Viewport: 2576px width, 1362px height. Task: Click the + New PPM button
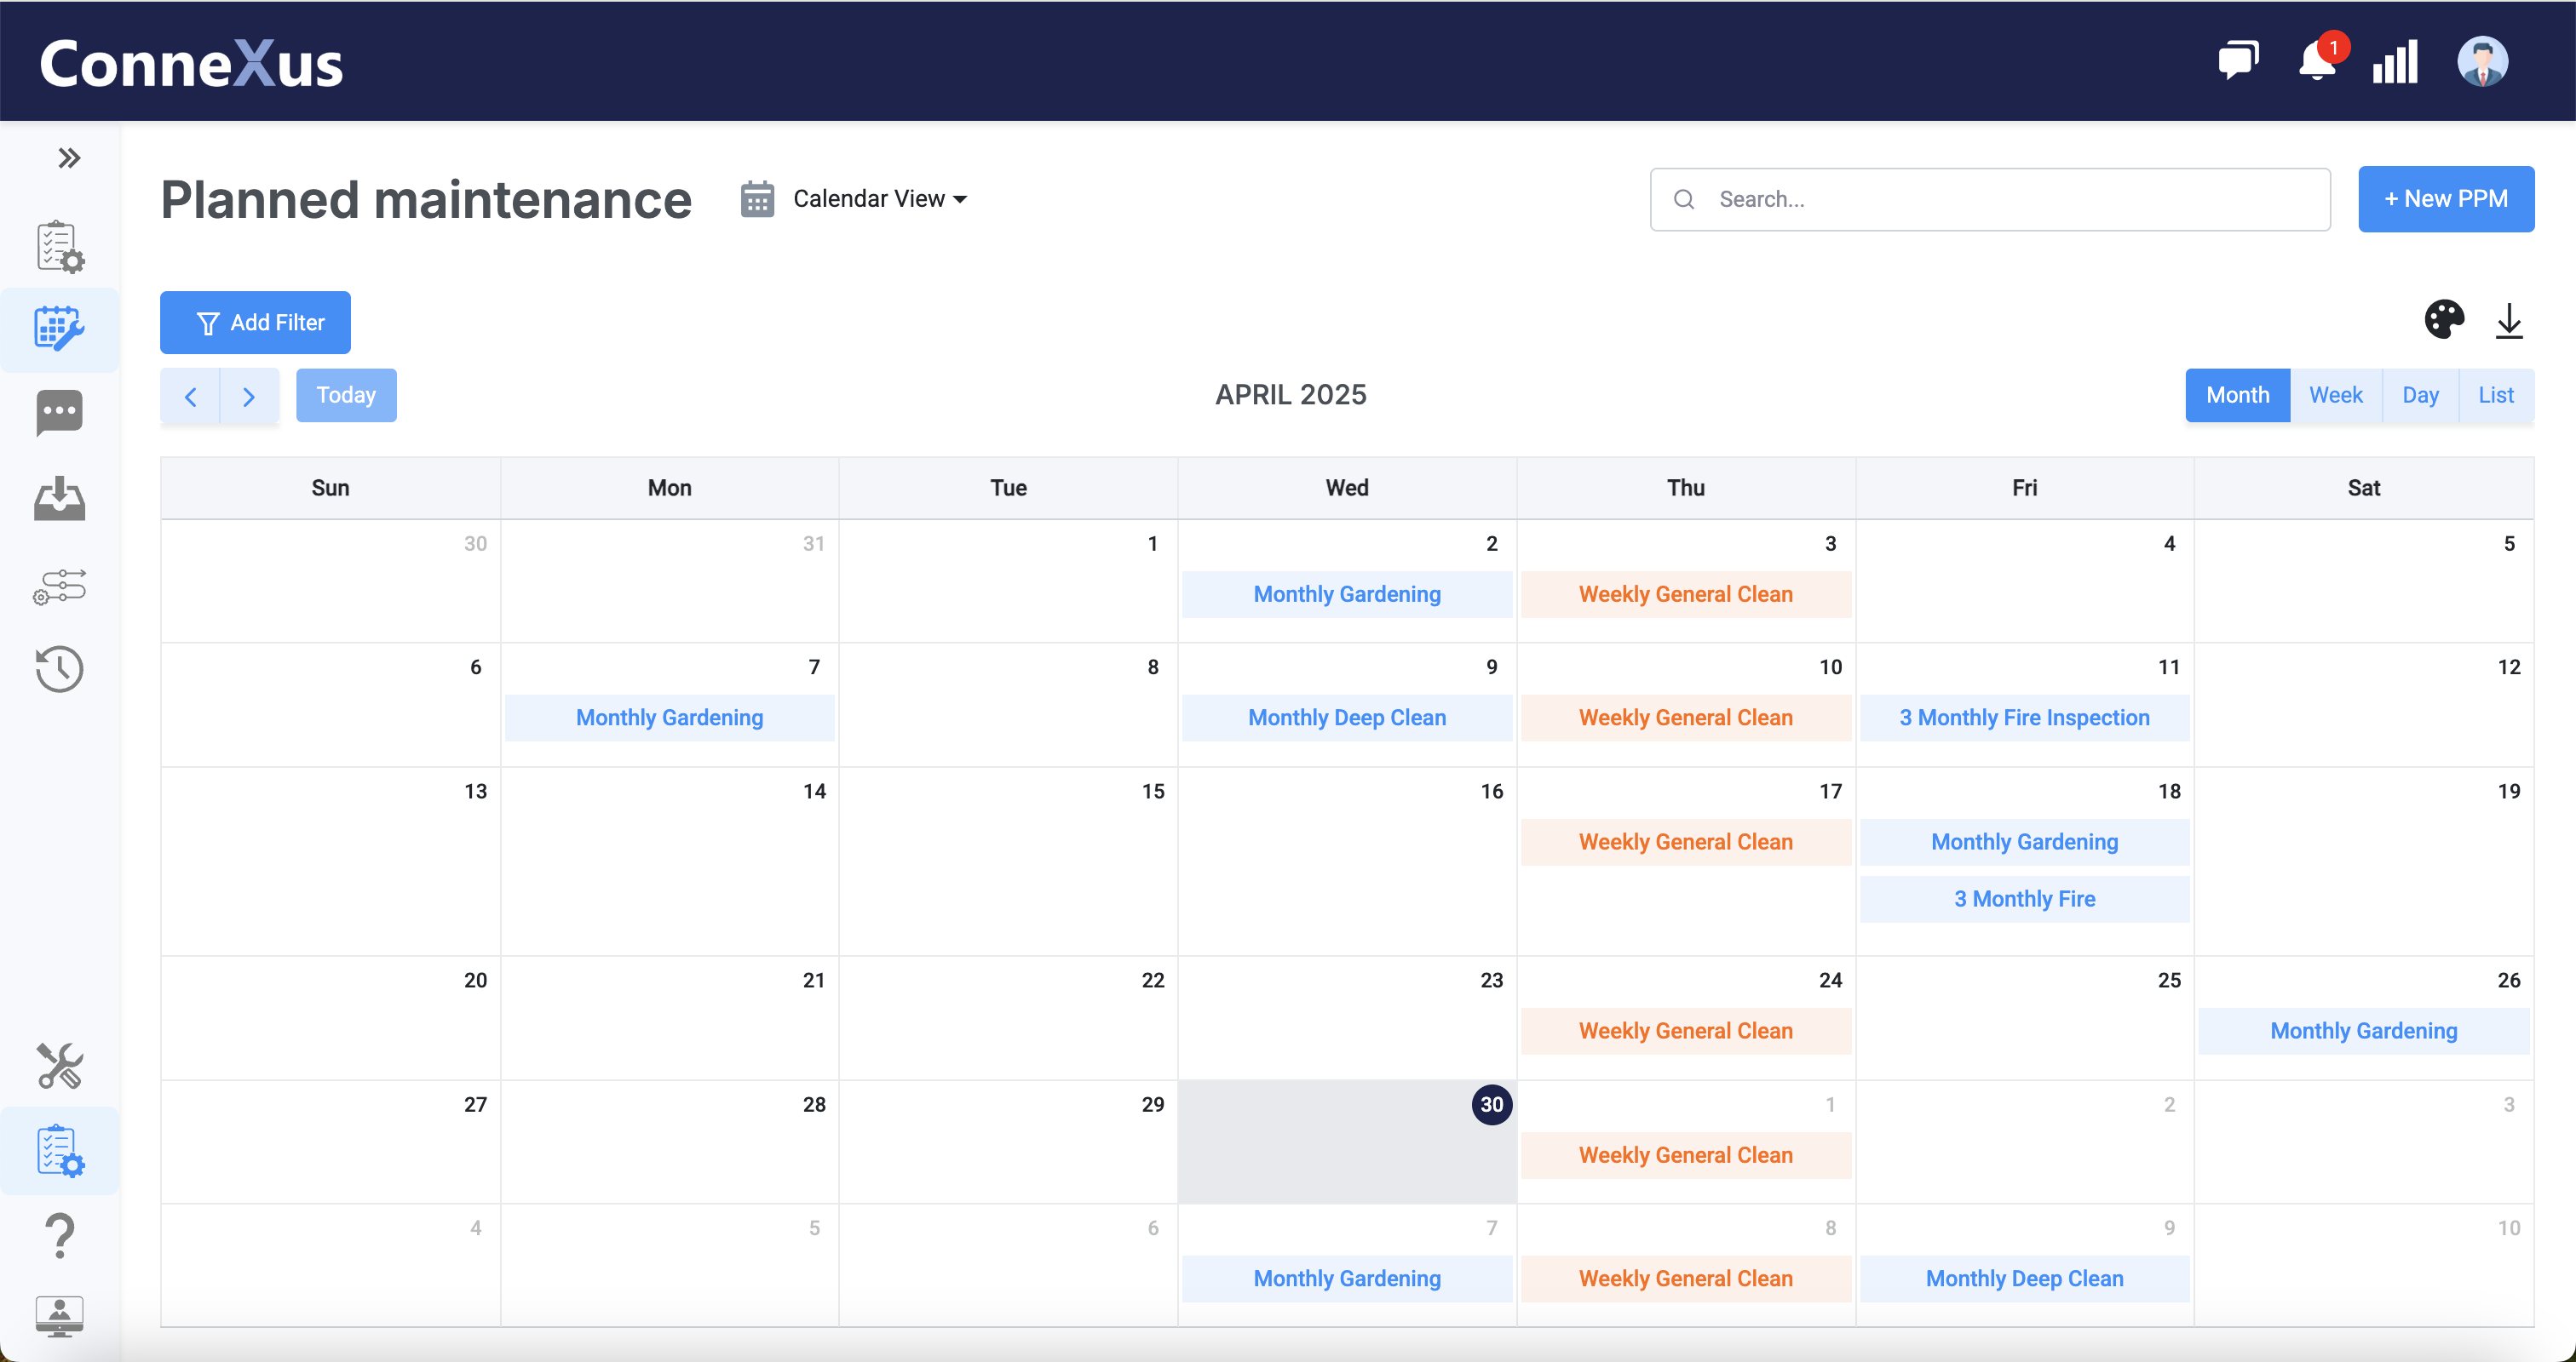coord(2445,199)
